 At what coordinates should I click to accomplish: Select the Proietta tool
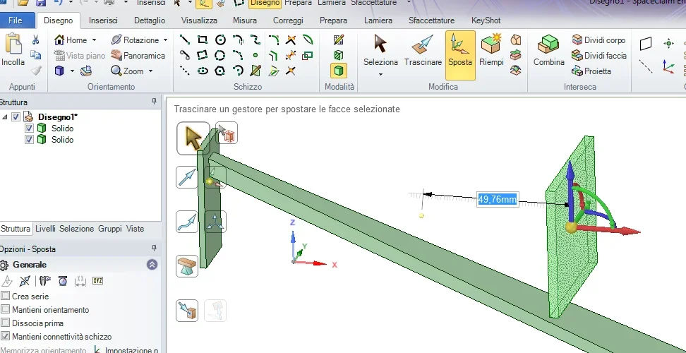coord(591,71)
